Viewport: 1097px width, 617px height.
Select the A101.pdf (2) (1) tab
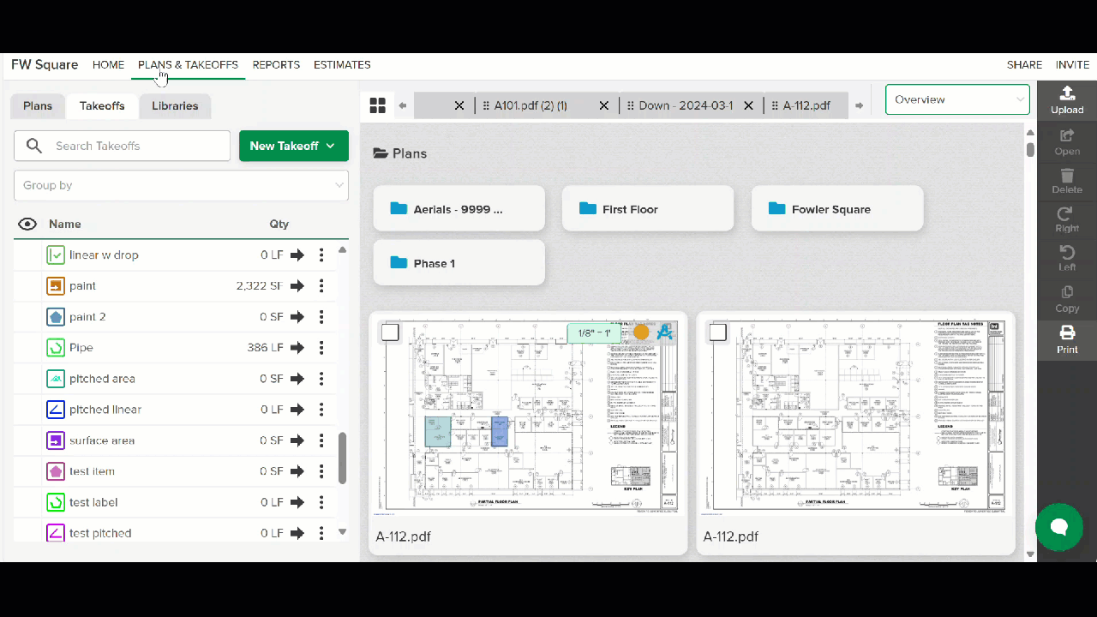531,105
